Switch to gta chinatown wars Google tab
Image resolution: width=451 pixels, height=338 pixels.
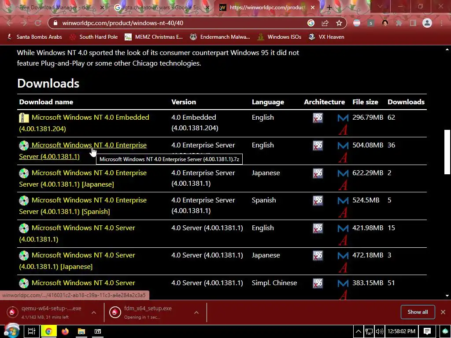point(161,7)
